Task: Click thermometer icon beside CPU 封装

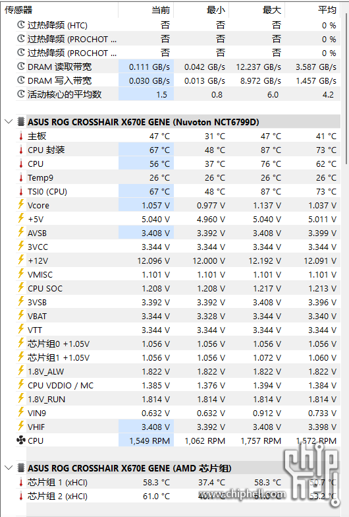Action: [x=21, y=150]
